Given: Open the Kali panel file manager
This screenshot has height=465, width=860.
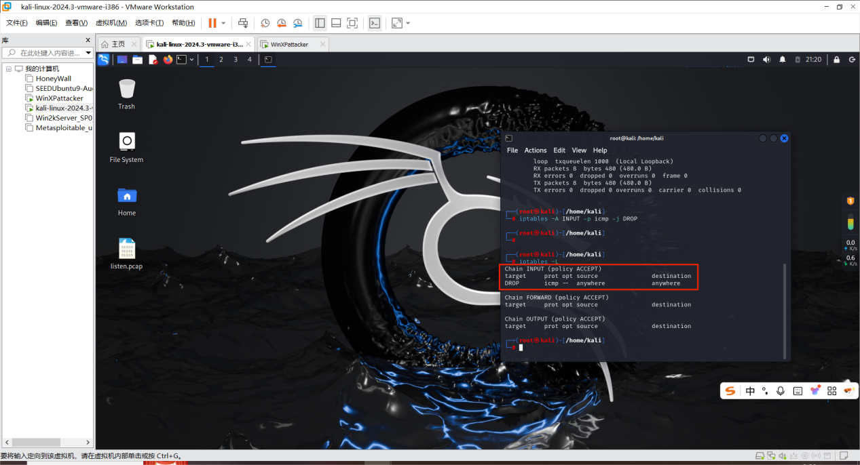Looking at the screenshot, I should pos(138,60).
